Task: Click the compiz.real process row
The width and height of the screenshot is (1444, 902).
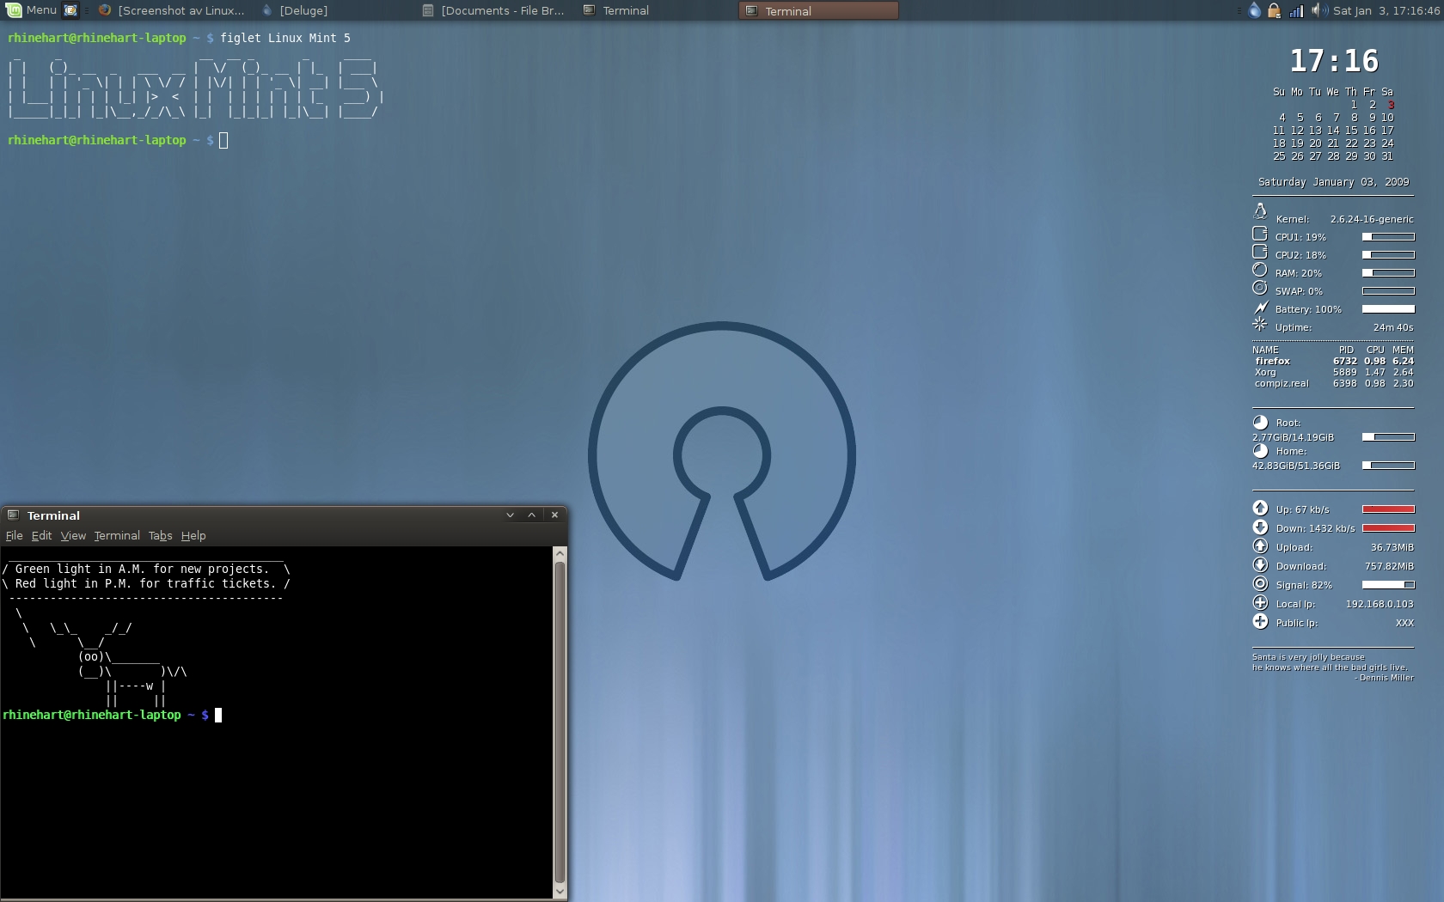Action: pyautogui.click(x=1333, y=383)
